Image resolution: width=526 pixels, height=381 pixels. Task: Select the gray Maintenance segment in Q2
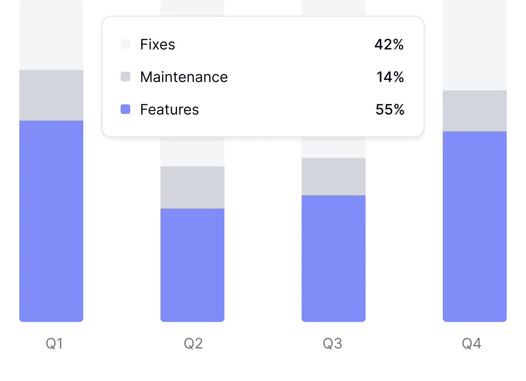click(192, 187)
